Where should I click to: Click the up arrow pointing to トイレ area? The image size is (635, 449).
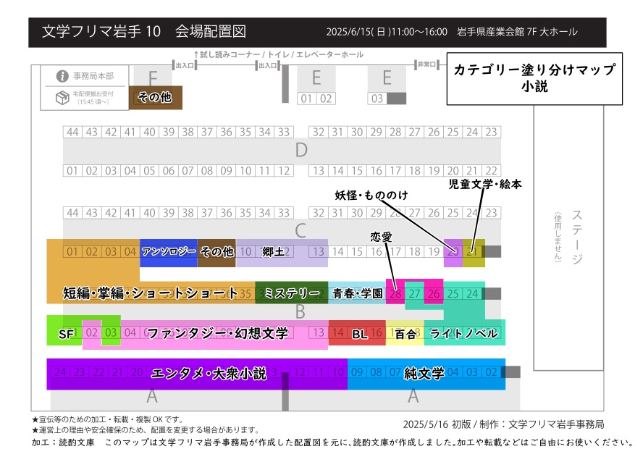tap(198, 54)
